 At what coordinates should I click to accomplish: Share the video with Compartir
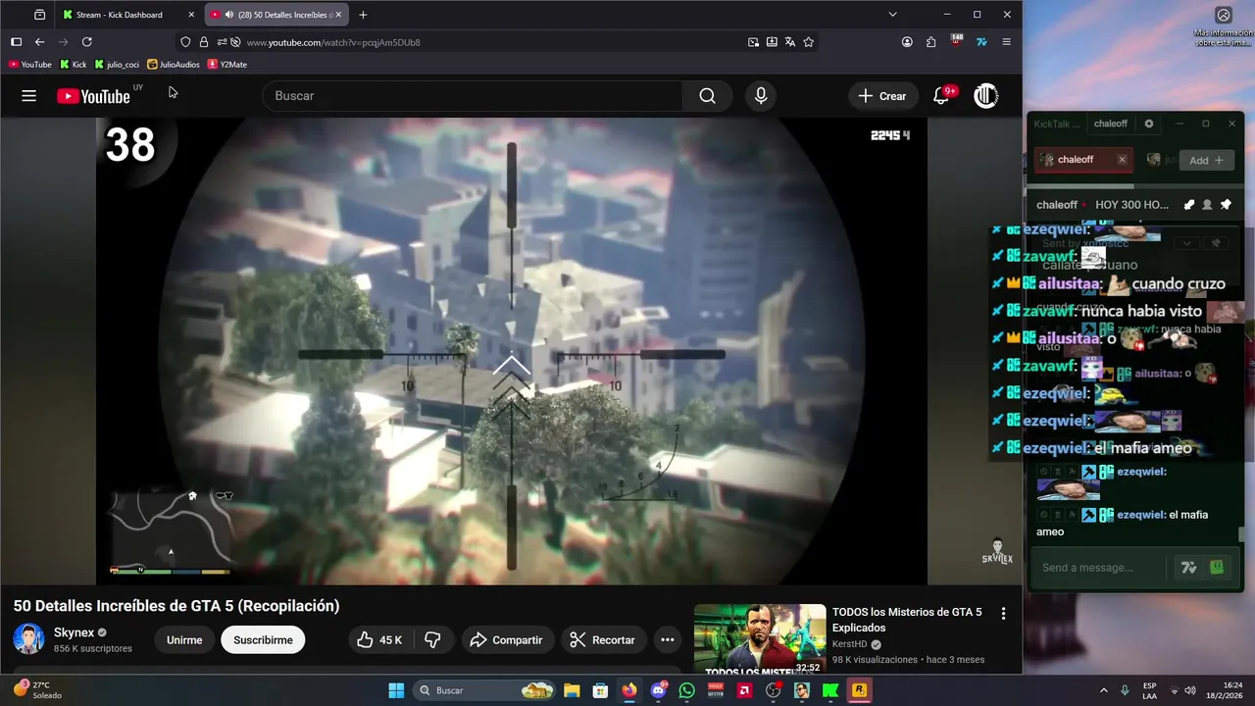click(507, 640)
